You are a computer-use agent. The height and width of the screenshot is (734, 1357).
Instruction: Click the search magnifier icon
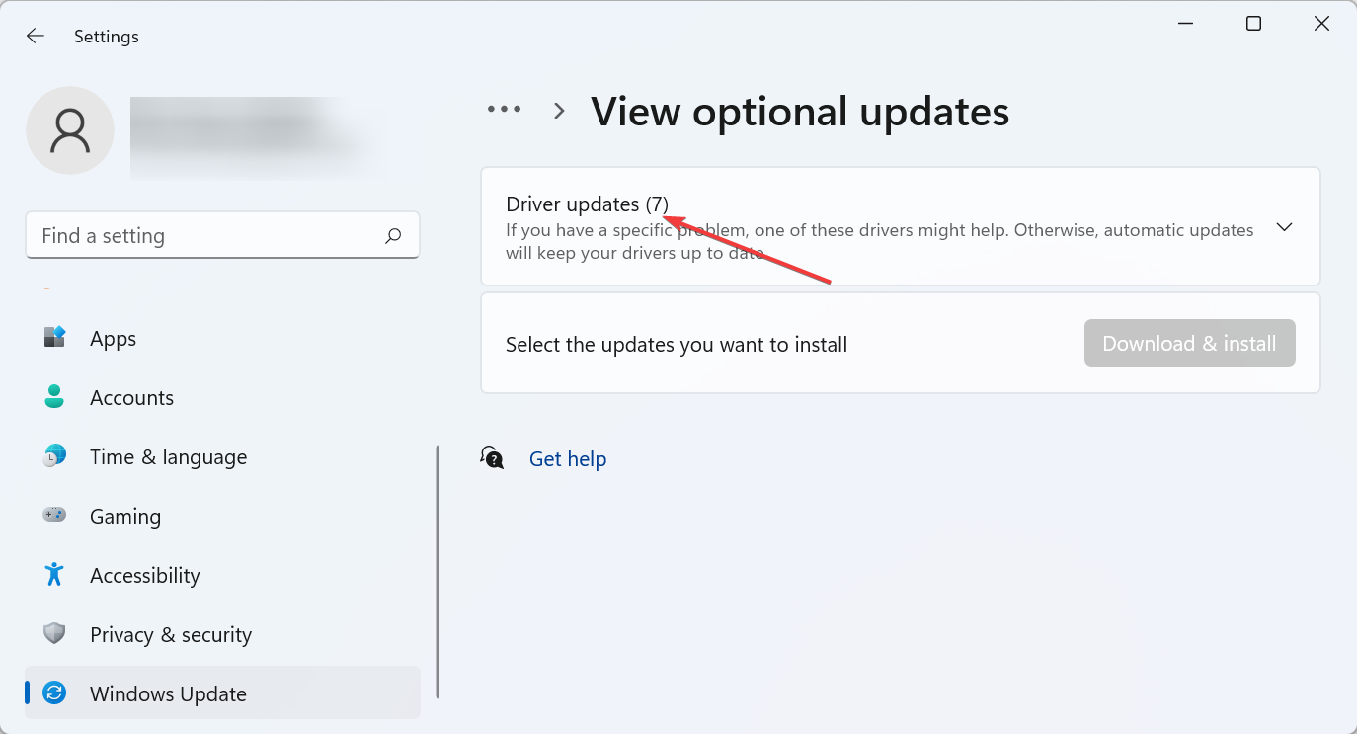(x=393, y=236)
